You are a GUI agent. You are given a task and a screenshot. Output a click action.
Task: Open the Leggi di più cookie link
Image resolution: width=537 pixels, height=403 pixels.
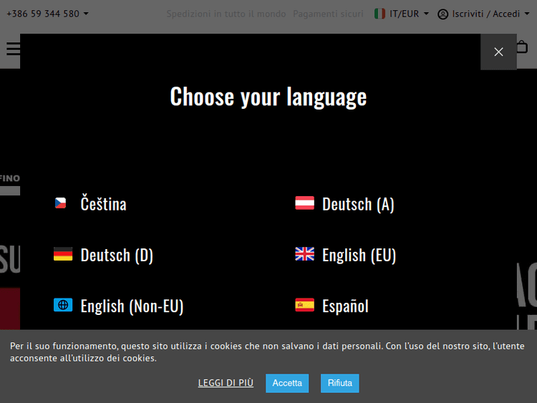pyautogui.click(x=226, y=383)
